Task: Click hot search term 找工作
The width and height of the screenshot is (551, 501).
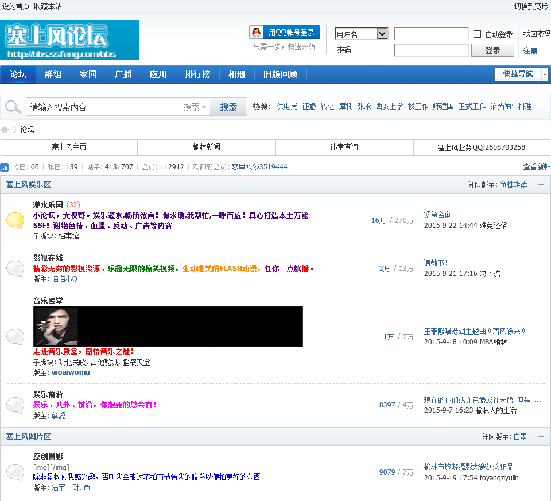Action: (x=418, y=106)
